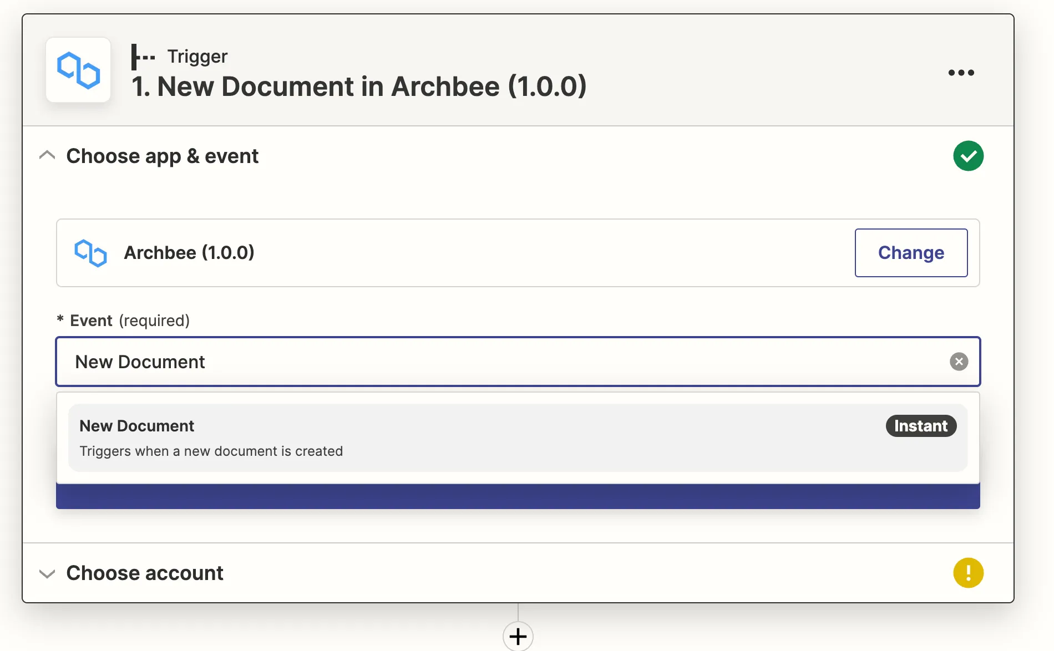Click 'Triggers when a new document is created' description
The image size is (1054, 651).
pos(211,451)
